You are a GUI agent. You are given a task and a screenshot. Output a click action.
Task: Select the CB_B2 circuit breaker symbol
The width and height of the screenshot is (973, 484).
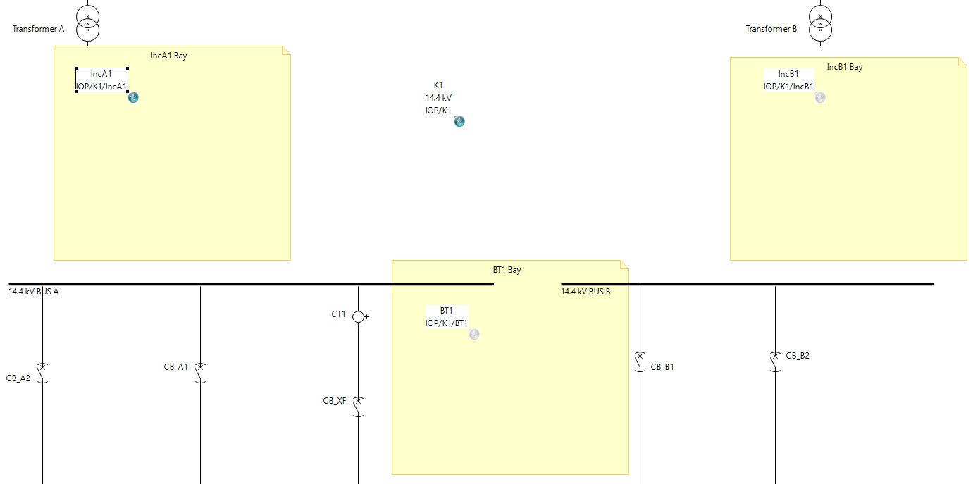775,361
